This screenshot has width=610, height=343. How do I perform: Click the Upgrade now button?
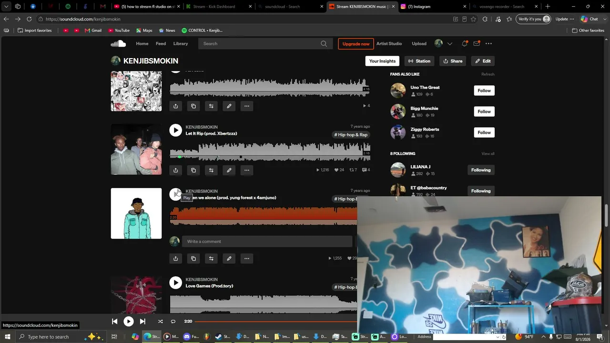356,44
